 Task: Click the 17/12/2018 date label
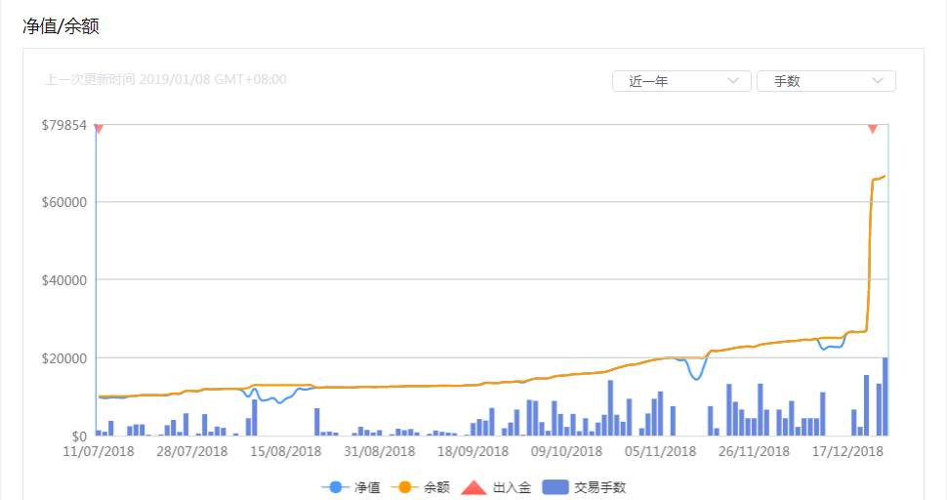pos(847,452)
